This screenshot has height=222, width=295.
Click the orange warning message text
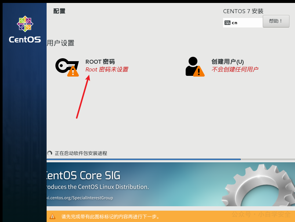(110, 217)
